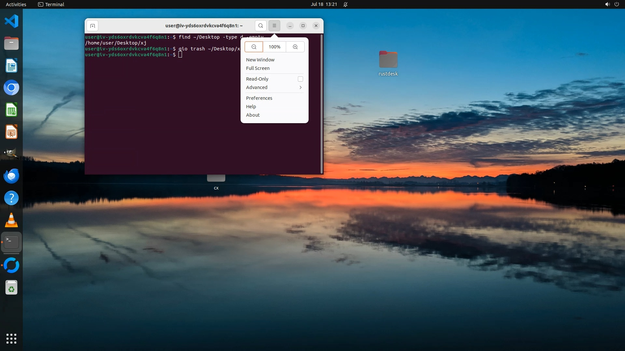The image size is (625, 351).
Task: Close the hamburger menu button
Action: (x=274, y=26)
